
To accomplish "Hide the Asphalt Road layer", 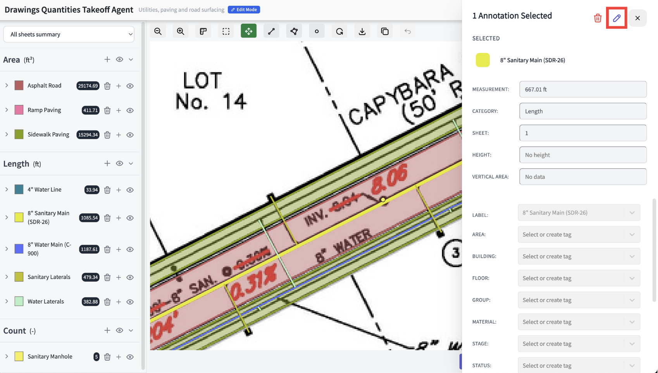I will [130, 86].
